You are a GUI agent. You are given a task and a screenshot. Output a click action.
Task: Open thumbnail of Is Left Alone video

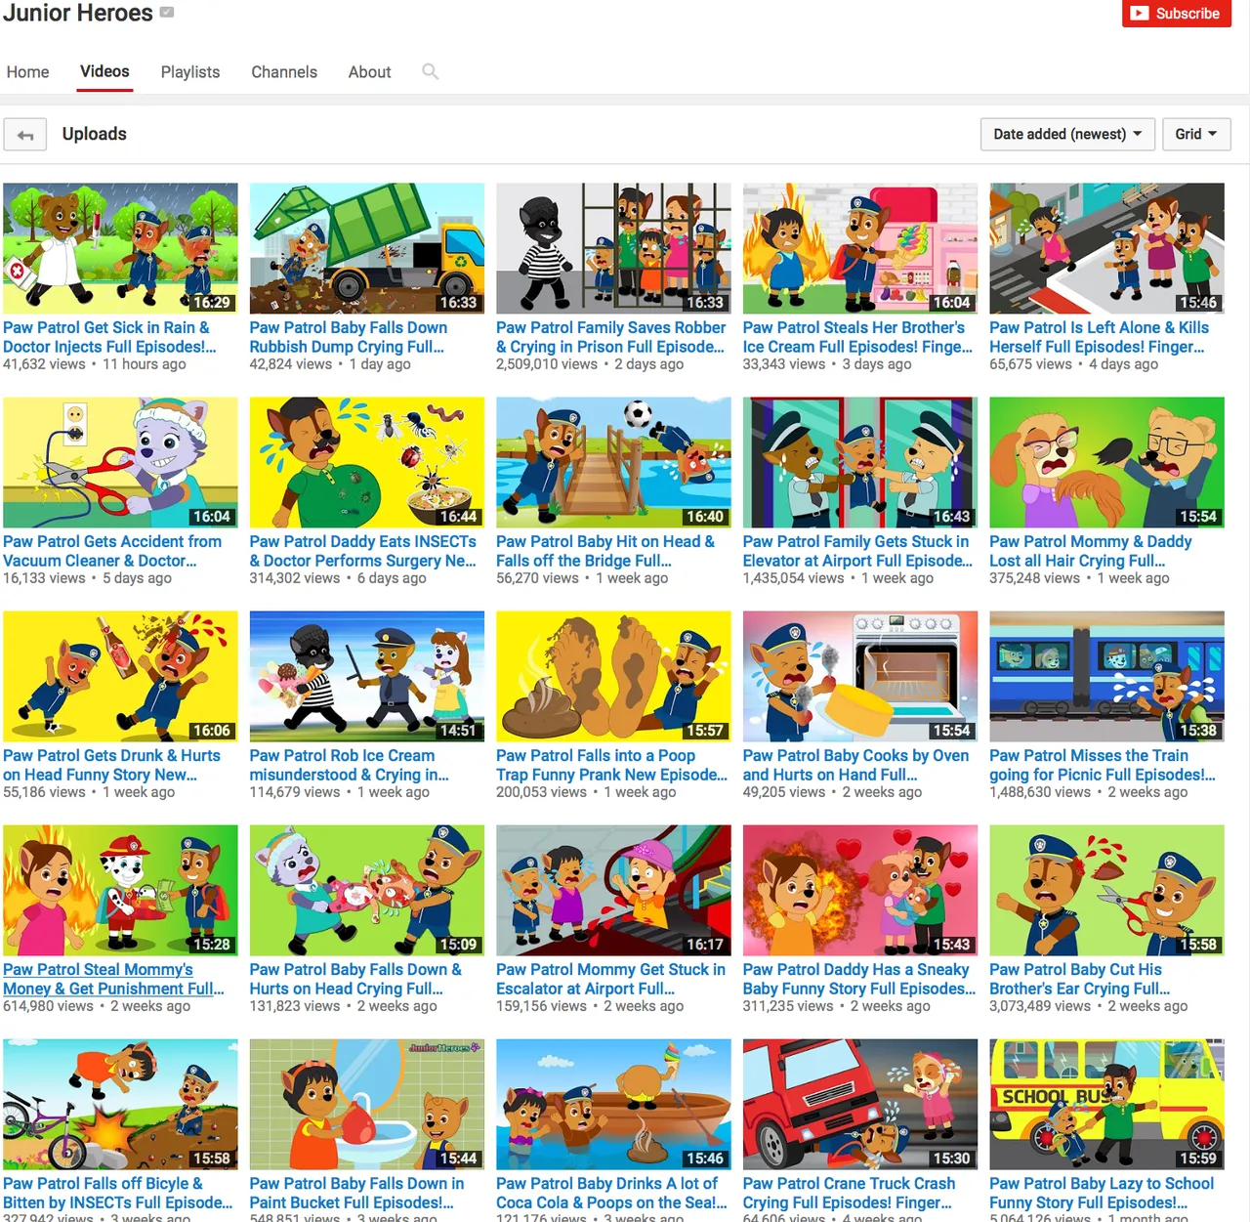tap(1106, 248)
